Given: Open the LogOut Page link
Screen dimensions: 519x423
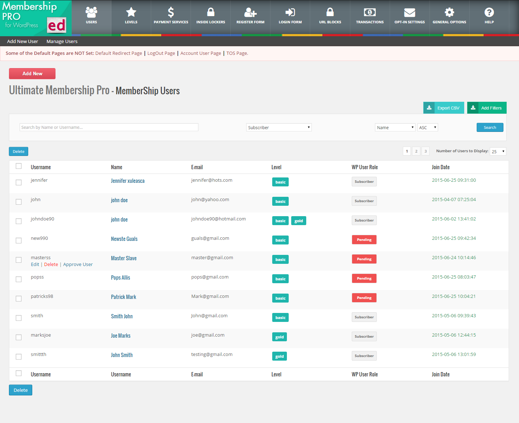Looking at the screenshot, I should click(161, 53).
